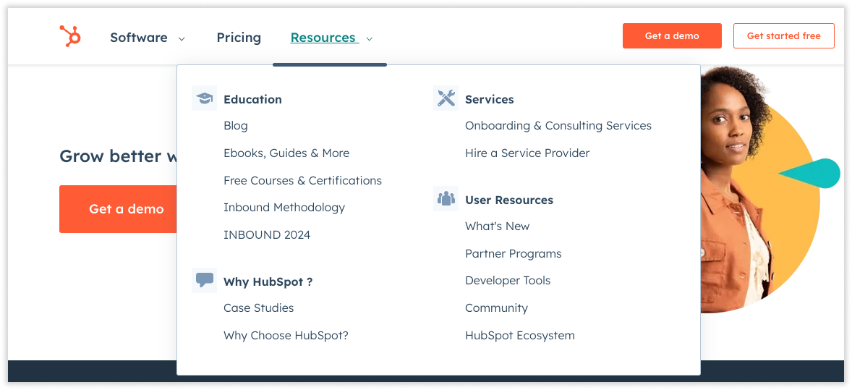Visit the INBOUND 2024 link
This screenshot has width=852, height=390.
coord(267,235)
